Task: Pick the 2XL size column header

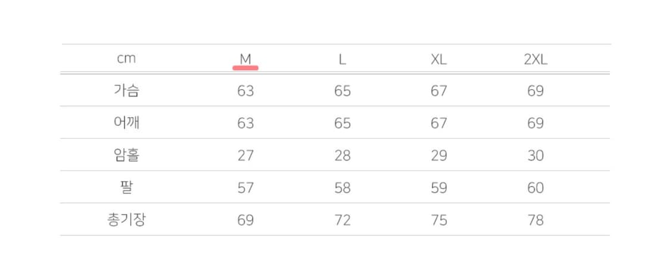Action: (535, 59)
